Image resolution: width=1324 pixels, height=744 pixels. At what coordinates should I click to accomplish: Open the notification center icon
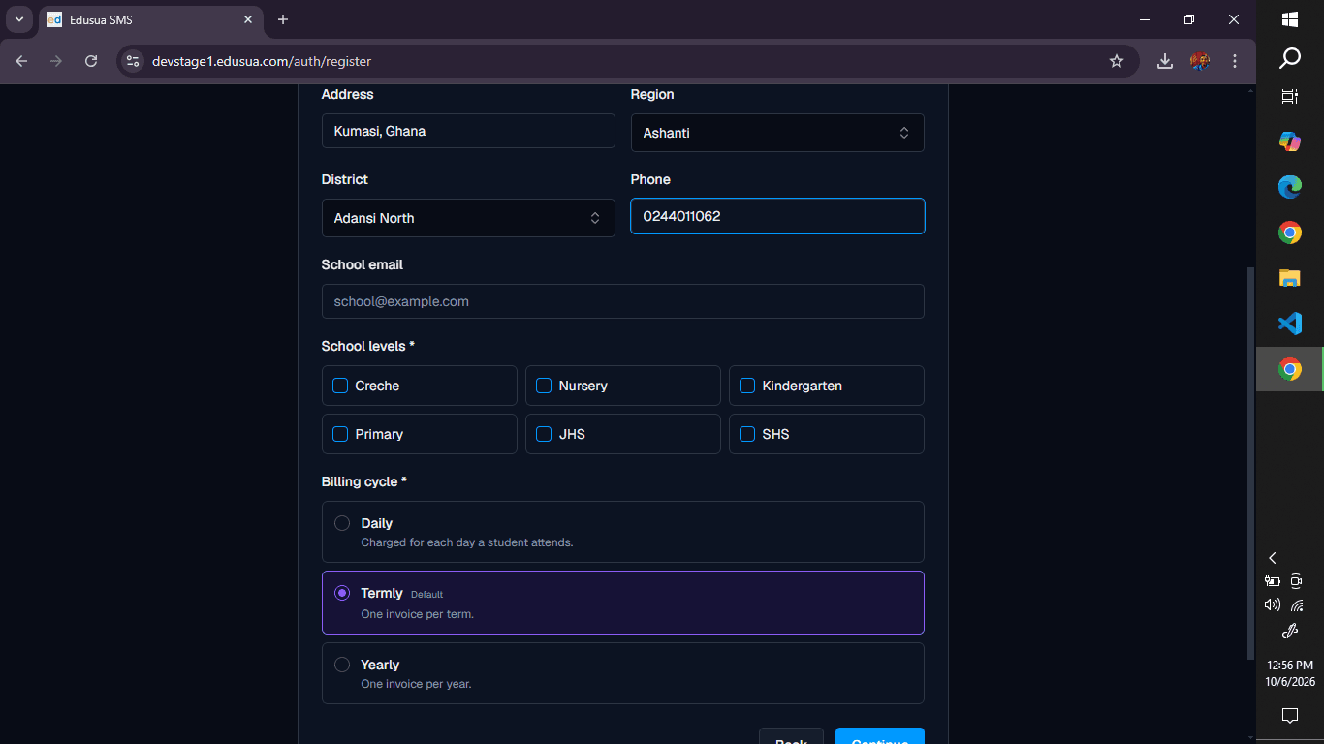click(1290, 716)
